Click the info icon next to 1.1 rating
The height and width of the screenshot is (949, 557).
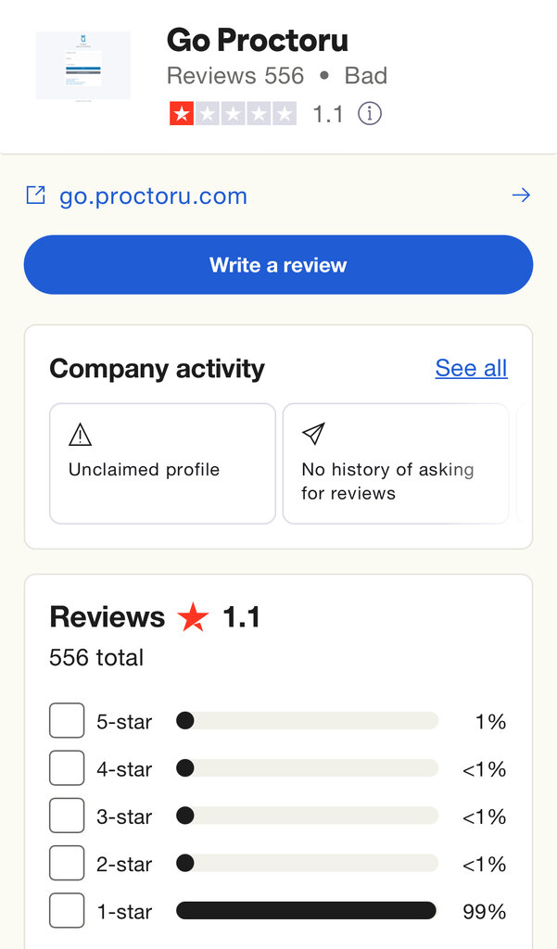369,113
